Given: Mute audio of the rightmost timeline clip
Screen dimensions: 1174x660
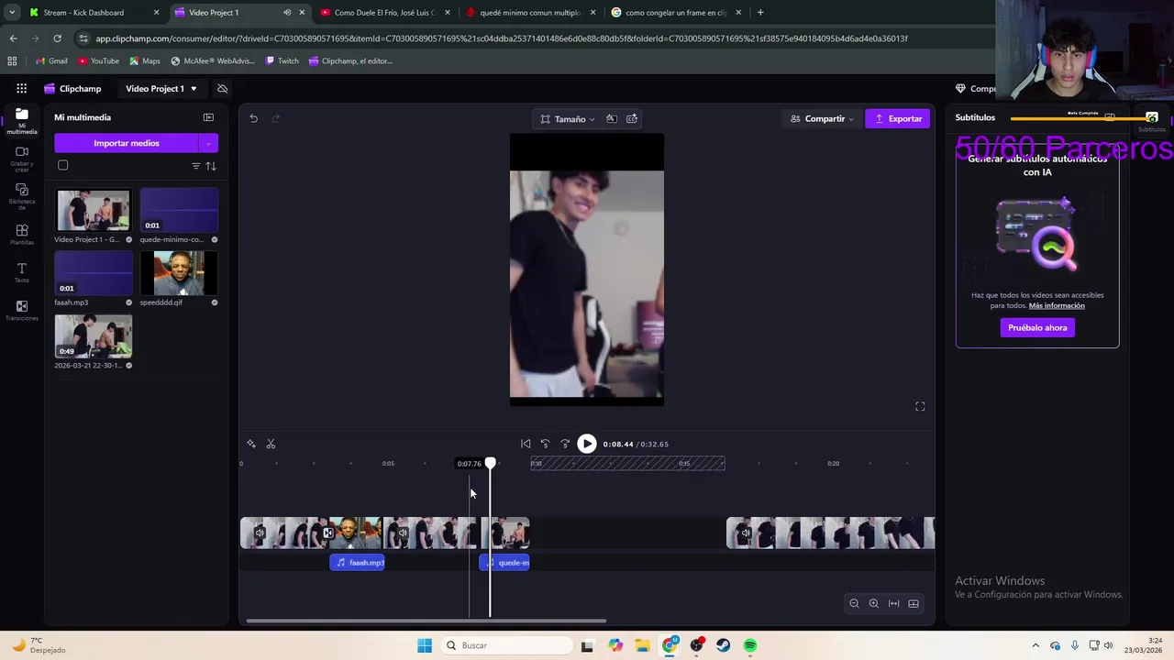Looking at the screenshot, I should pyautogui.click(x=746, y=533).
